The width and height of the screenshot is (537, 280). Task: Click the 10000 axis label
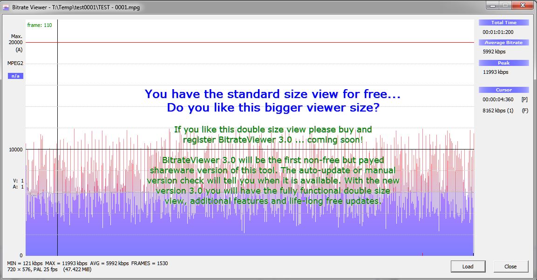[x=16, y=150]
